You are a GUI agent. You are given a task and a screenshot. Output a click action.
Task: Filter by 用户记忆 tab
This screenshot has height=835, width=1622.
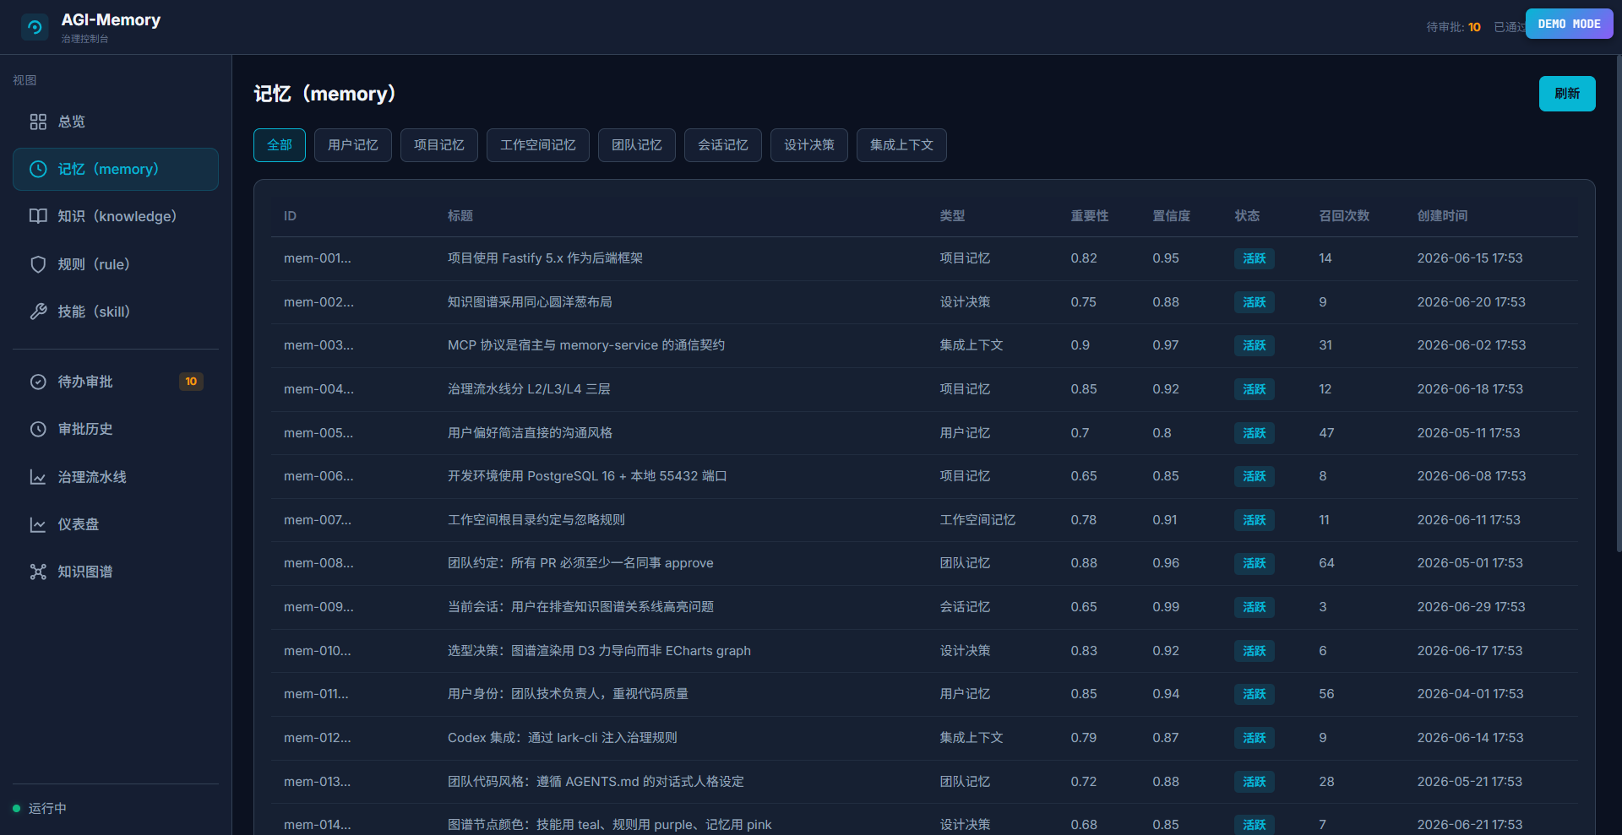pos(353,145)
